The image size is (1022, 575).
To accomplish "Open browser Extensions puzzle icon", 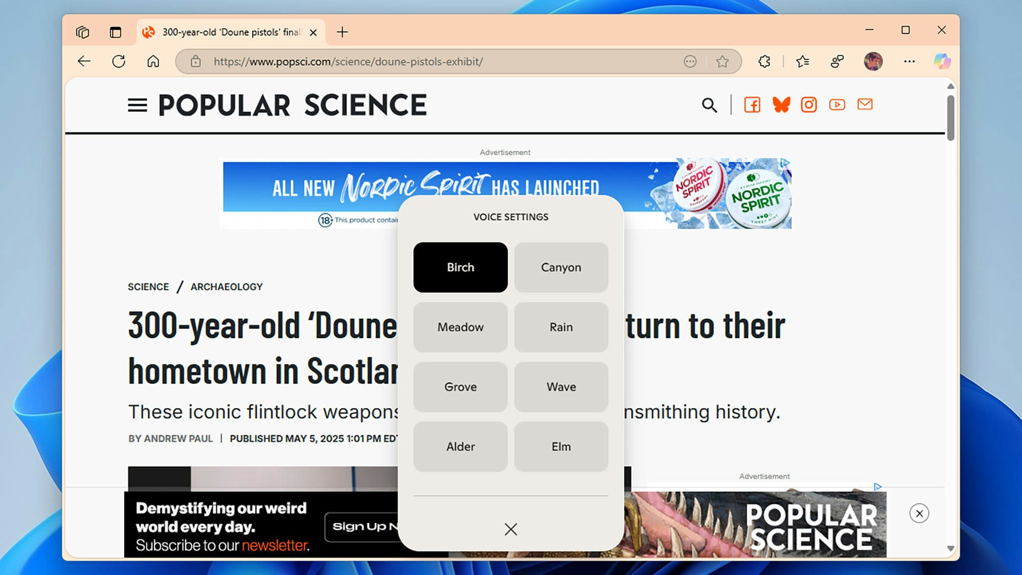I will [764, 62].
